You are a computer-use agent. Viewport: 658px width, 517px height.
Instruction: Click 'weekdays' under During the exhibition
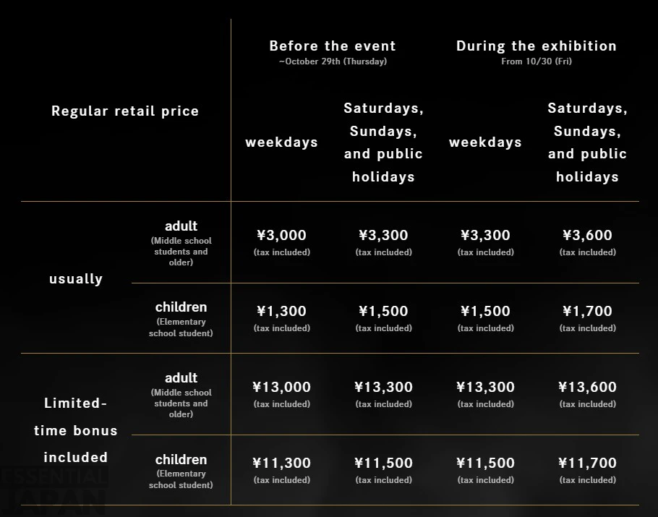[485, 142]
